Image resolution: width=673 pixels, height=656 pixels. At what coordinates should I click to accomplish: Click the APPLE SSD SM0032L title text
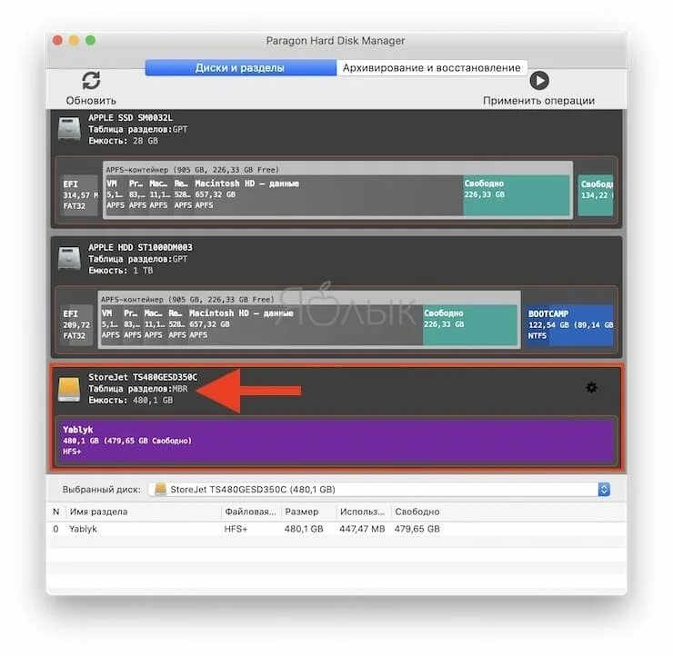[x=130, y=117]
